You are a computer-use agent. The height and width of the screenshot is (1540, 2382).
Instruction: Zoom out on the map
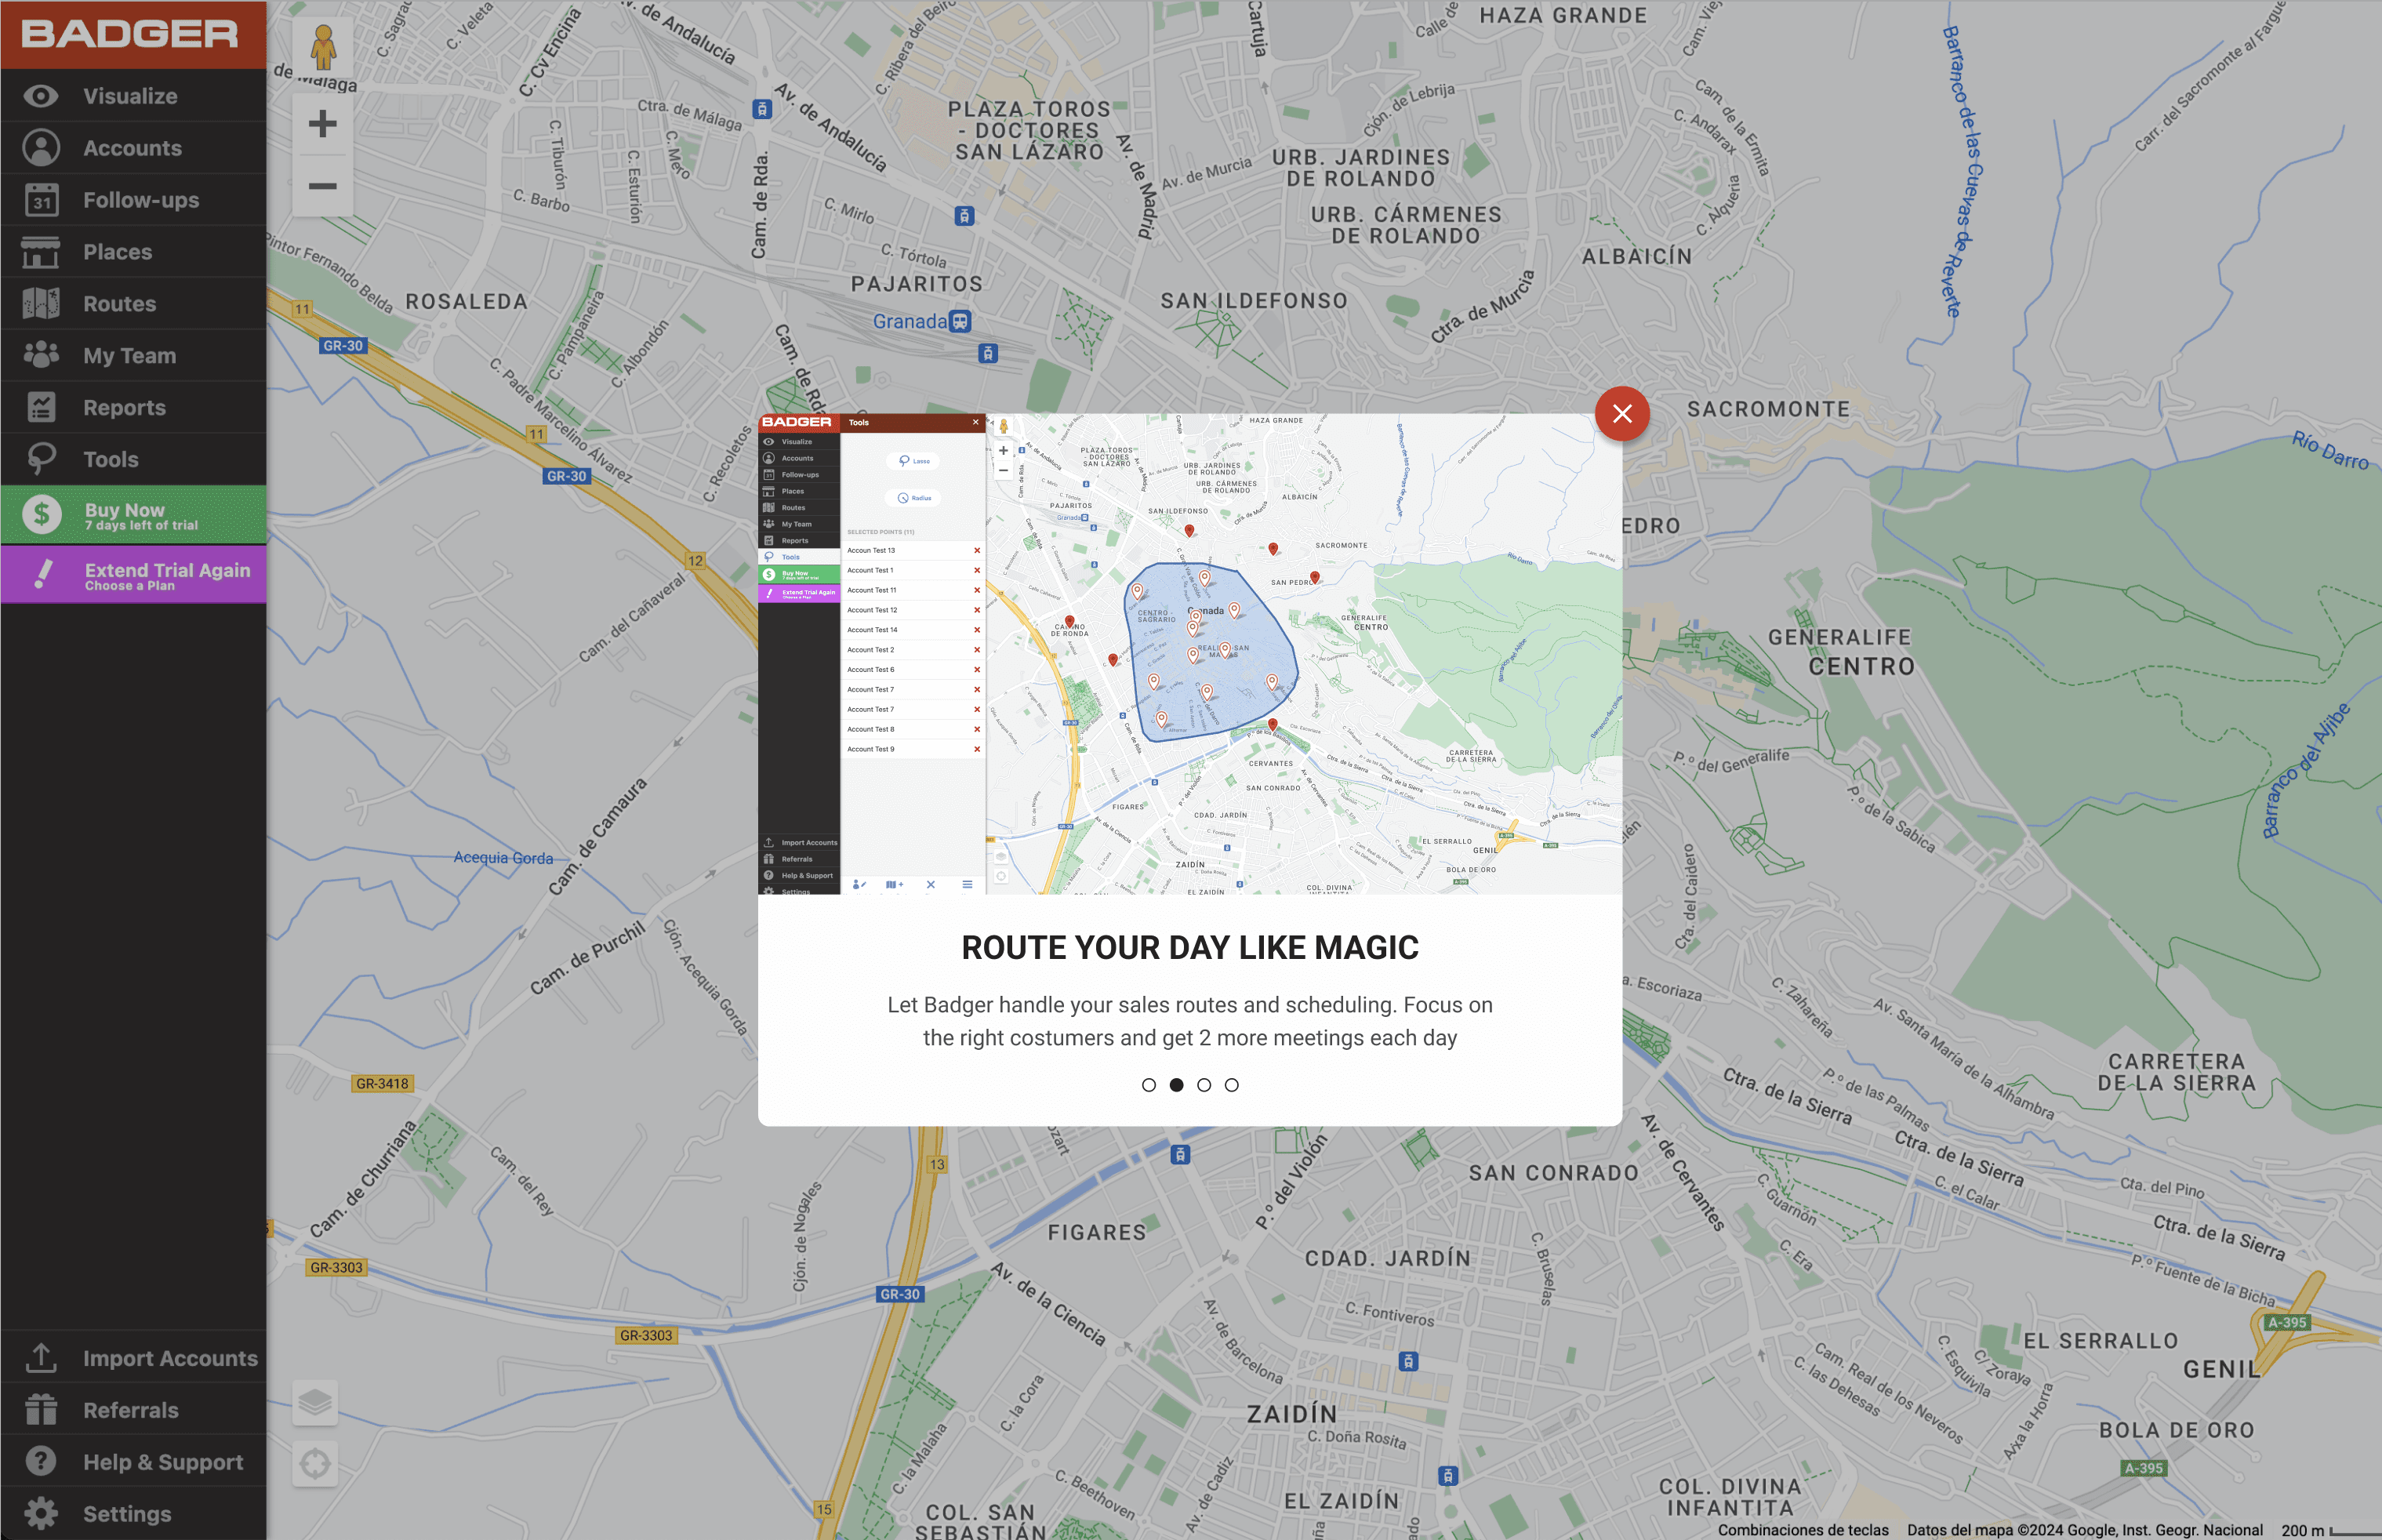[322, 186]
